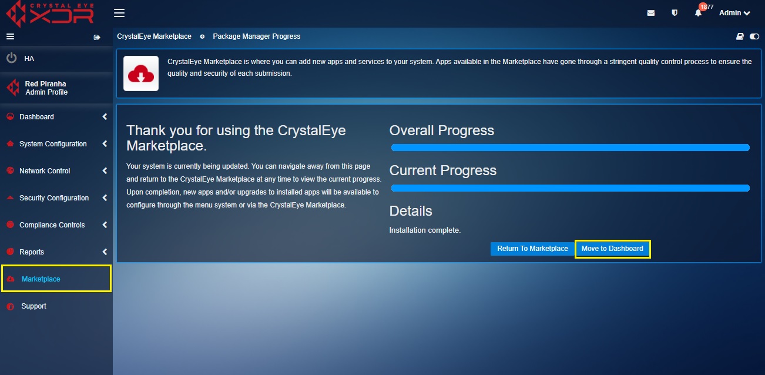The height and width of the screenshot is (375, 765).
Task: Open Security Configuration menu item
Action: [x=54, y=198]
